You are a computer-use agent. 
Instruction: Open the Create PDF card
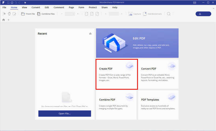tap(116, 74)
